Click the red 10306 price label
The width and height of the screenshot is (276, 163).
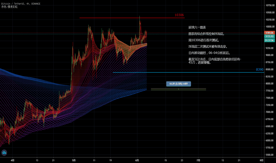[x=179, y=15]
